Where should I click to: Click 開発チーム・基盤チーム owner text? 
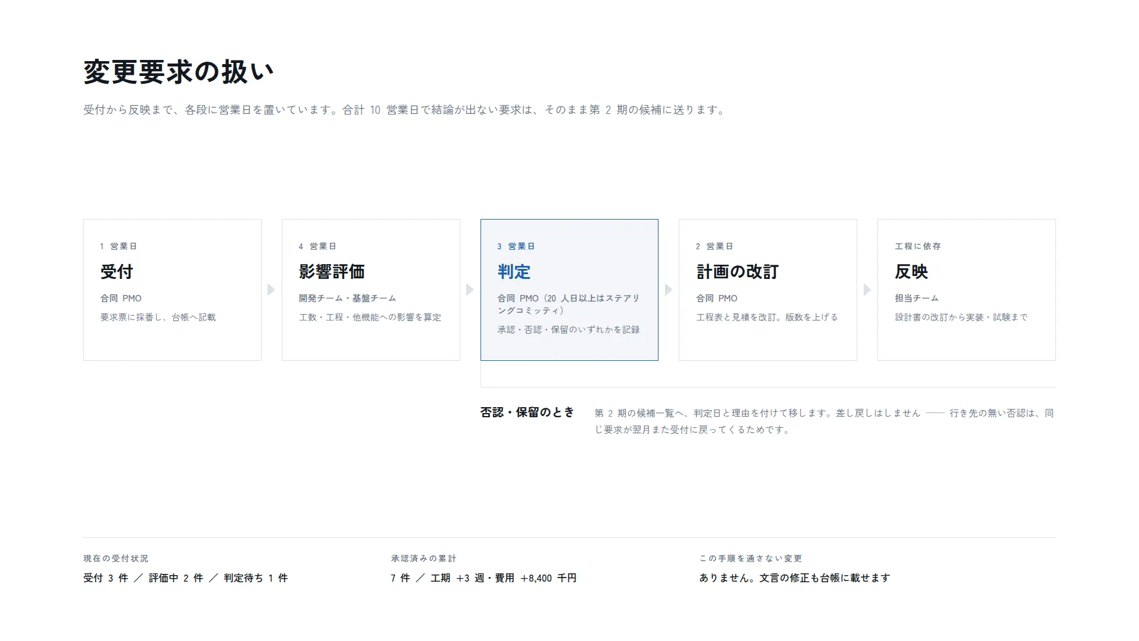pyautogui.click(x=348, y=299)
